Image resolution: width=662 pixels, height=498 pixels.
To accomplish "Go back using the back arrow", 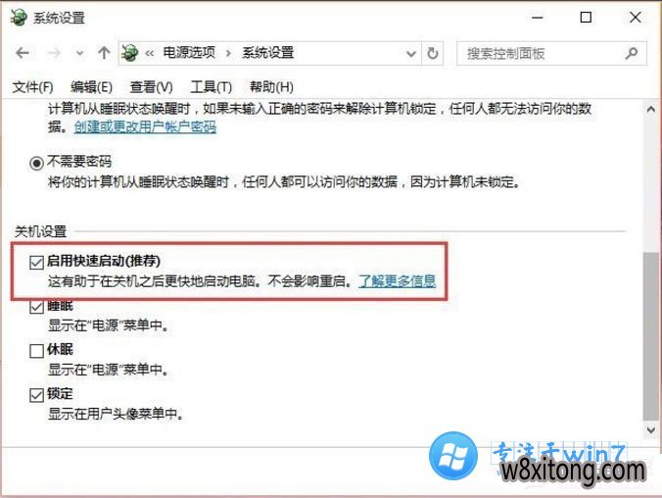I will [22, 53].
